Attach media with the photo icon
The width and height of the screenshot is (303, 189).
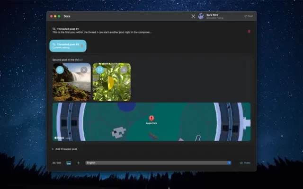[x=69, y=163]
